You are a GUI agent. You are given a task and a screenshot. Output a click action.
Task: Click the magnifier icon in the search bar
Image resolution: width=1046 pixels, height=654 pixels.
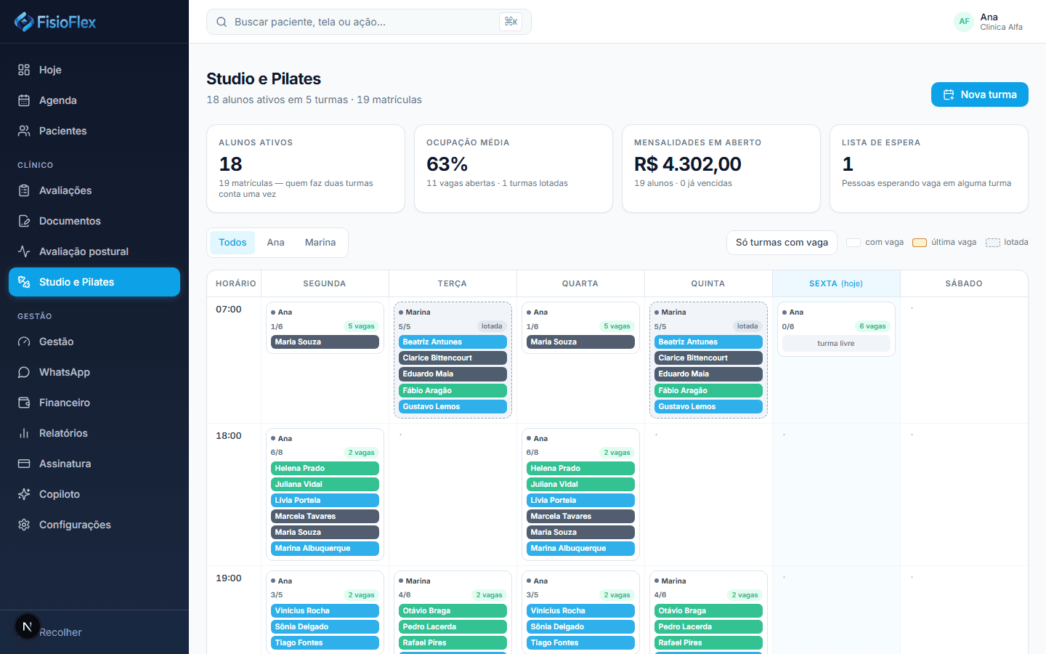tap(222, 22)
